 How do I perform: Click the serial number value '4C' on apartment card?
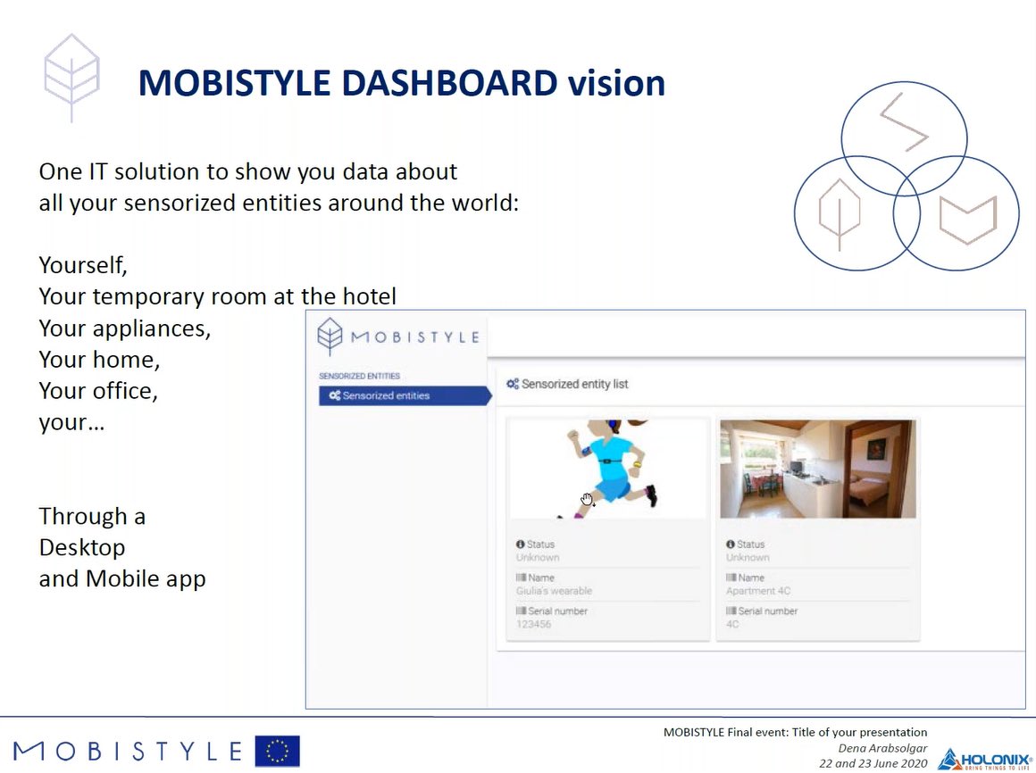coord(732,624)
